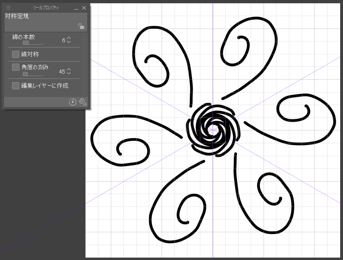Click the angle value field showing 45
This screenshot has height=260, width=343.
62,71
